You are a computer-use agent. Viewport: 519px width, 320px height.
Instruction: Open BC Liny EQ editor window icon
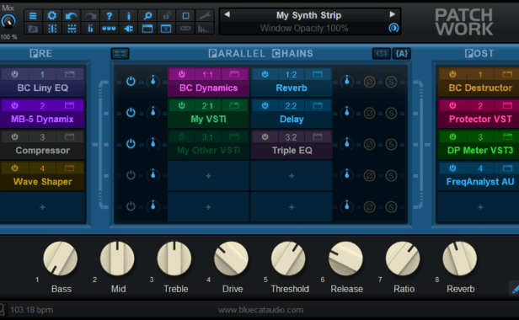pos(69,74)
